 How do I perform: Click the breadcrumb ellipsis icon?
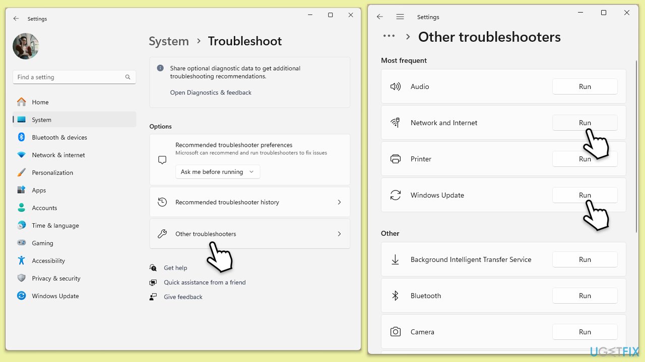tap(389, 36)
